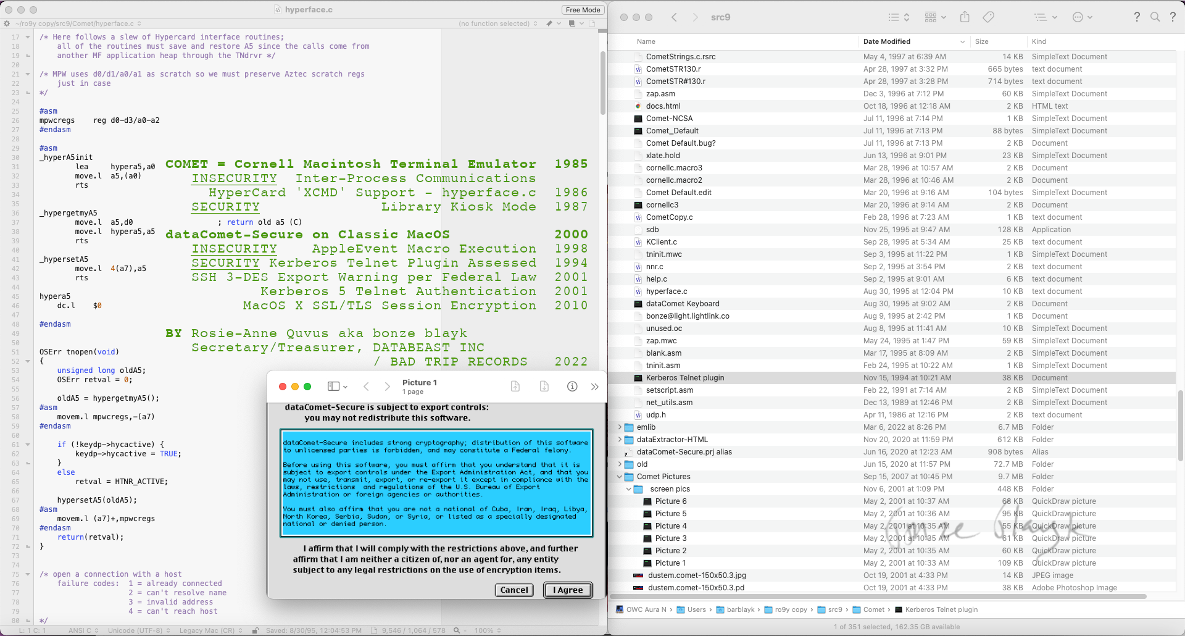Open the ANSI C language popup
Screen dimensions: 1185x636
(83, 630)
